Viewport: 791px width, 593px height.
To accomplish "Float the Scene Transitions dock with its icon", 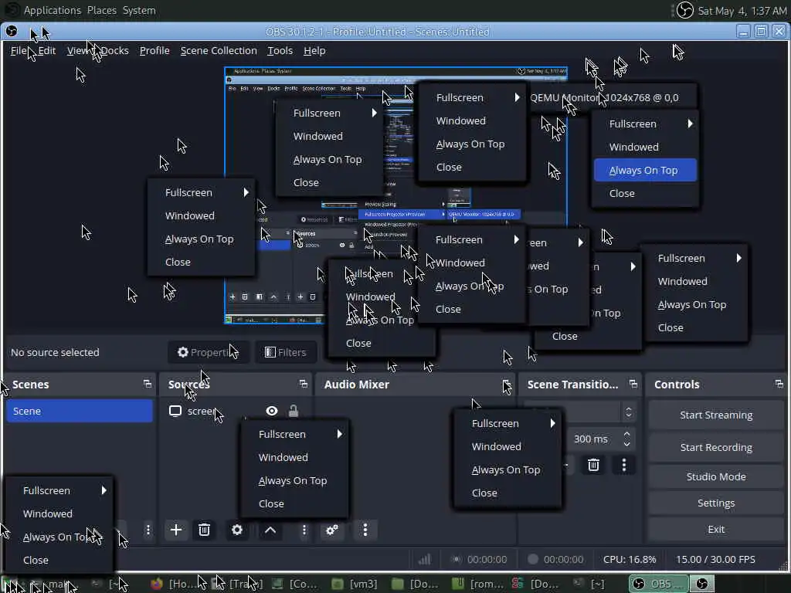I will coord(633,384).
